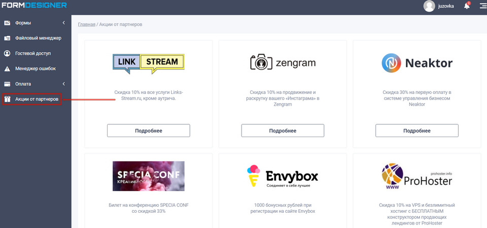This screenshot has height=228, width=487.
Task: Click the Главная breadcrumb link
Action: coord(86,24)
